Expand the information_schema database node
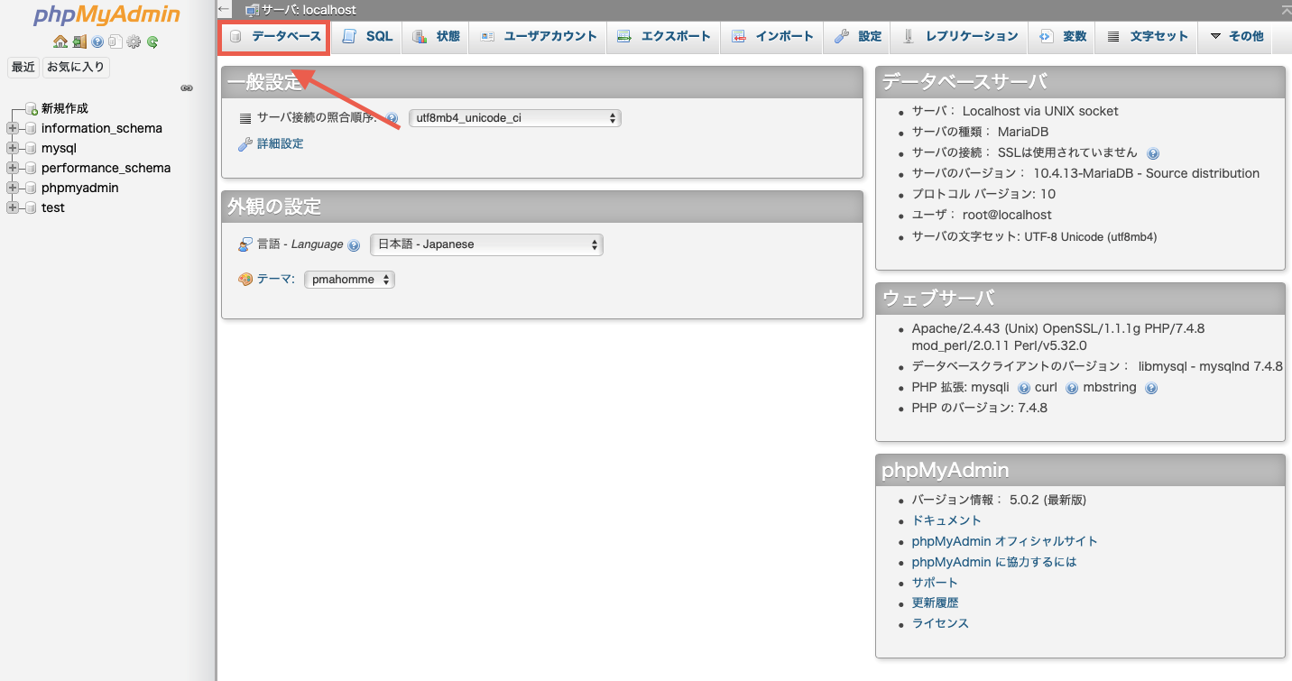This screenshot has height=681, width=1292. [13, 128]
